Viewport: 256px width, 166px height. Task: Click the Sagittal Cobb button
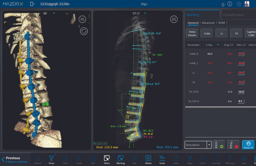point(251,34)
